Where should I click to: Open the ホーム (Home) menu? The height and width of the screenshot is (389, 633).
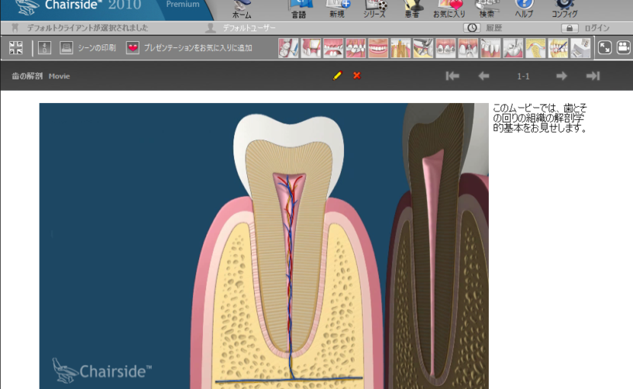point(242,8)
